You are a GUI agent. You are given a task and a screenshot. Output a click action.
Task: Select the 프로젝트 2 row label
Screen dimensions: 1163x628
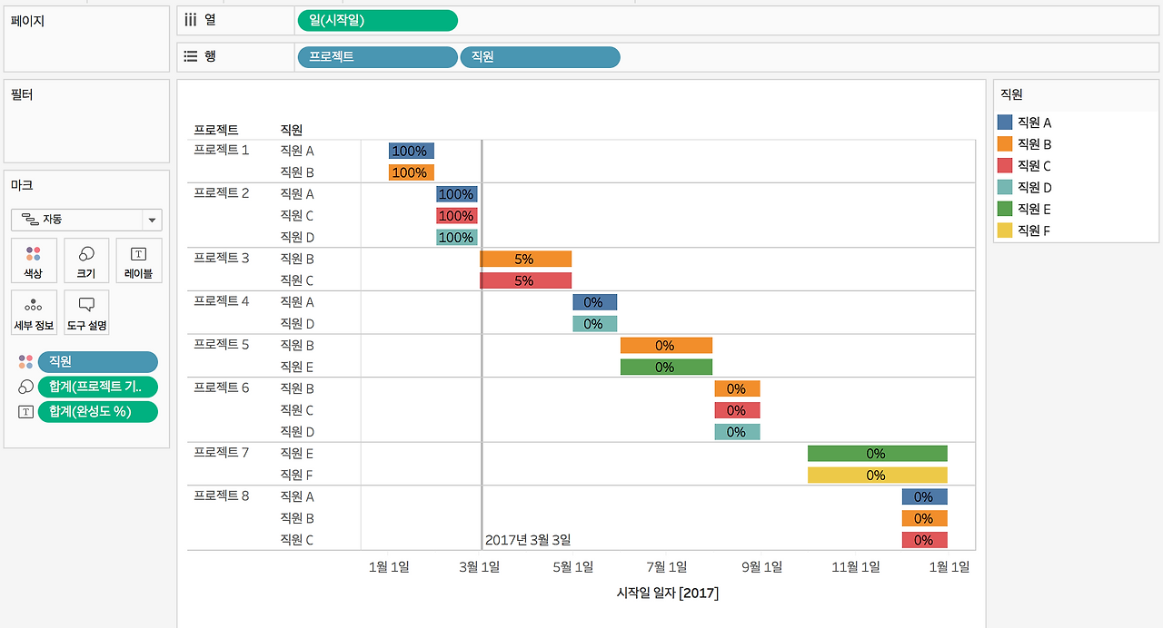click(x=222, y=193)
